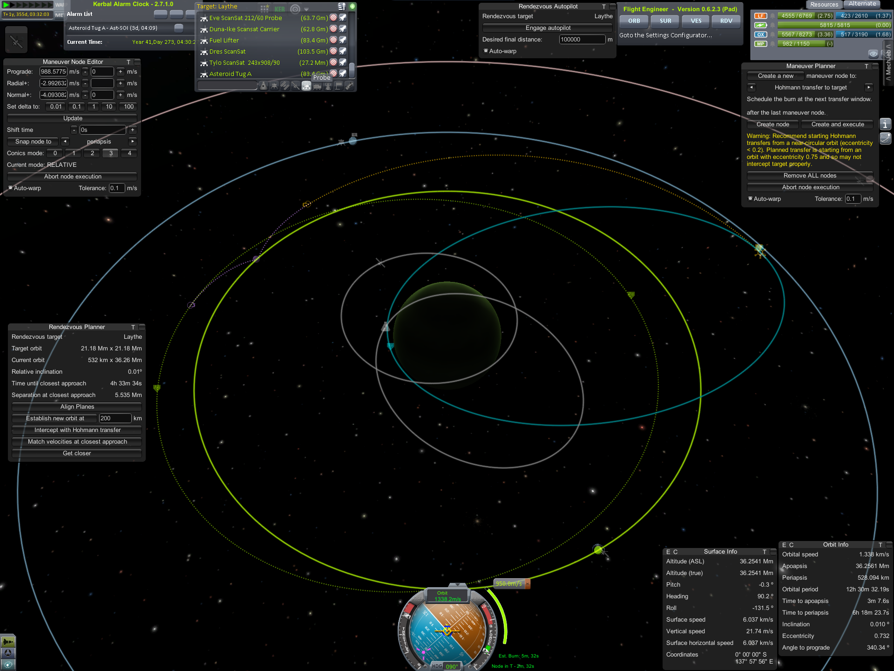Click the info icon beside Maneuver Planner
Viewport: 894px width, 671px height.
(885, 124)
